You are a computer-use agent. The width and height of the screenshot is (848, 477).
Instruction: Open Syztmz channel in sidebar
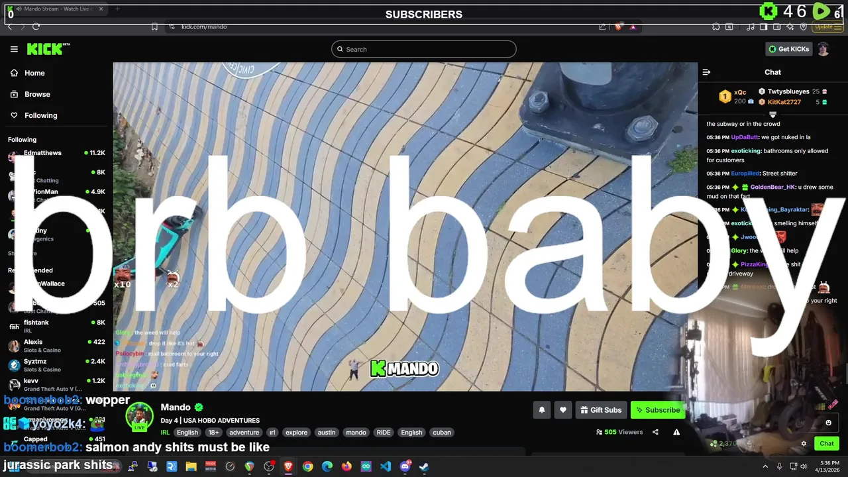click(56, 365)
